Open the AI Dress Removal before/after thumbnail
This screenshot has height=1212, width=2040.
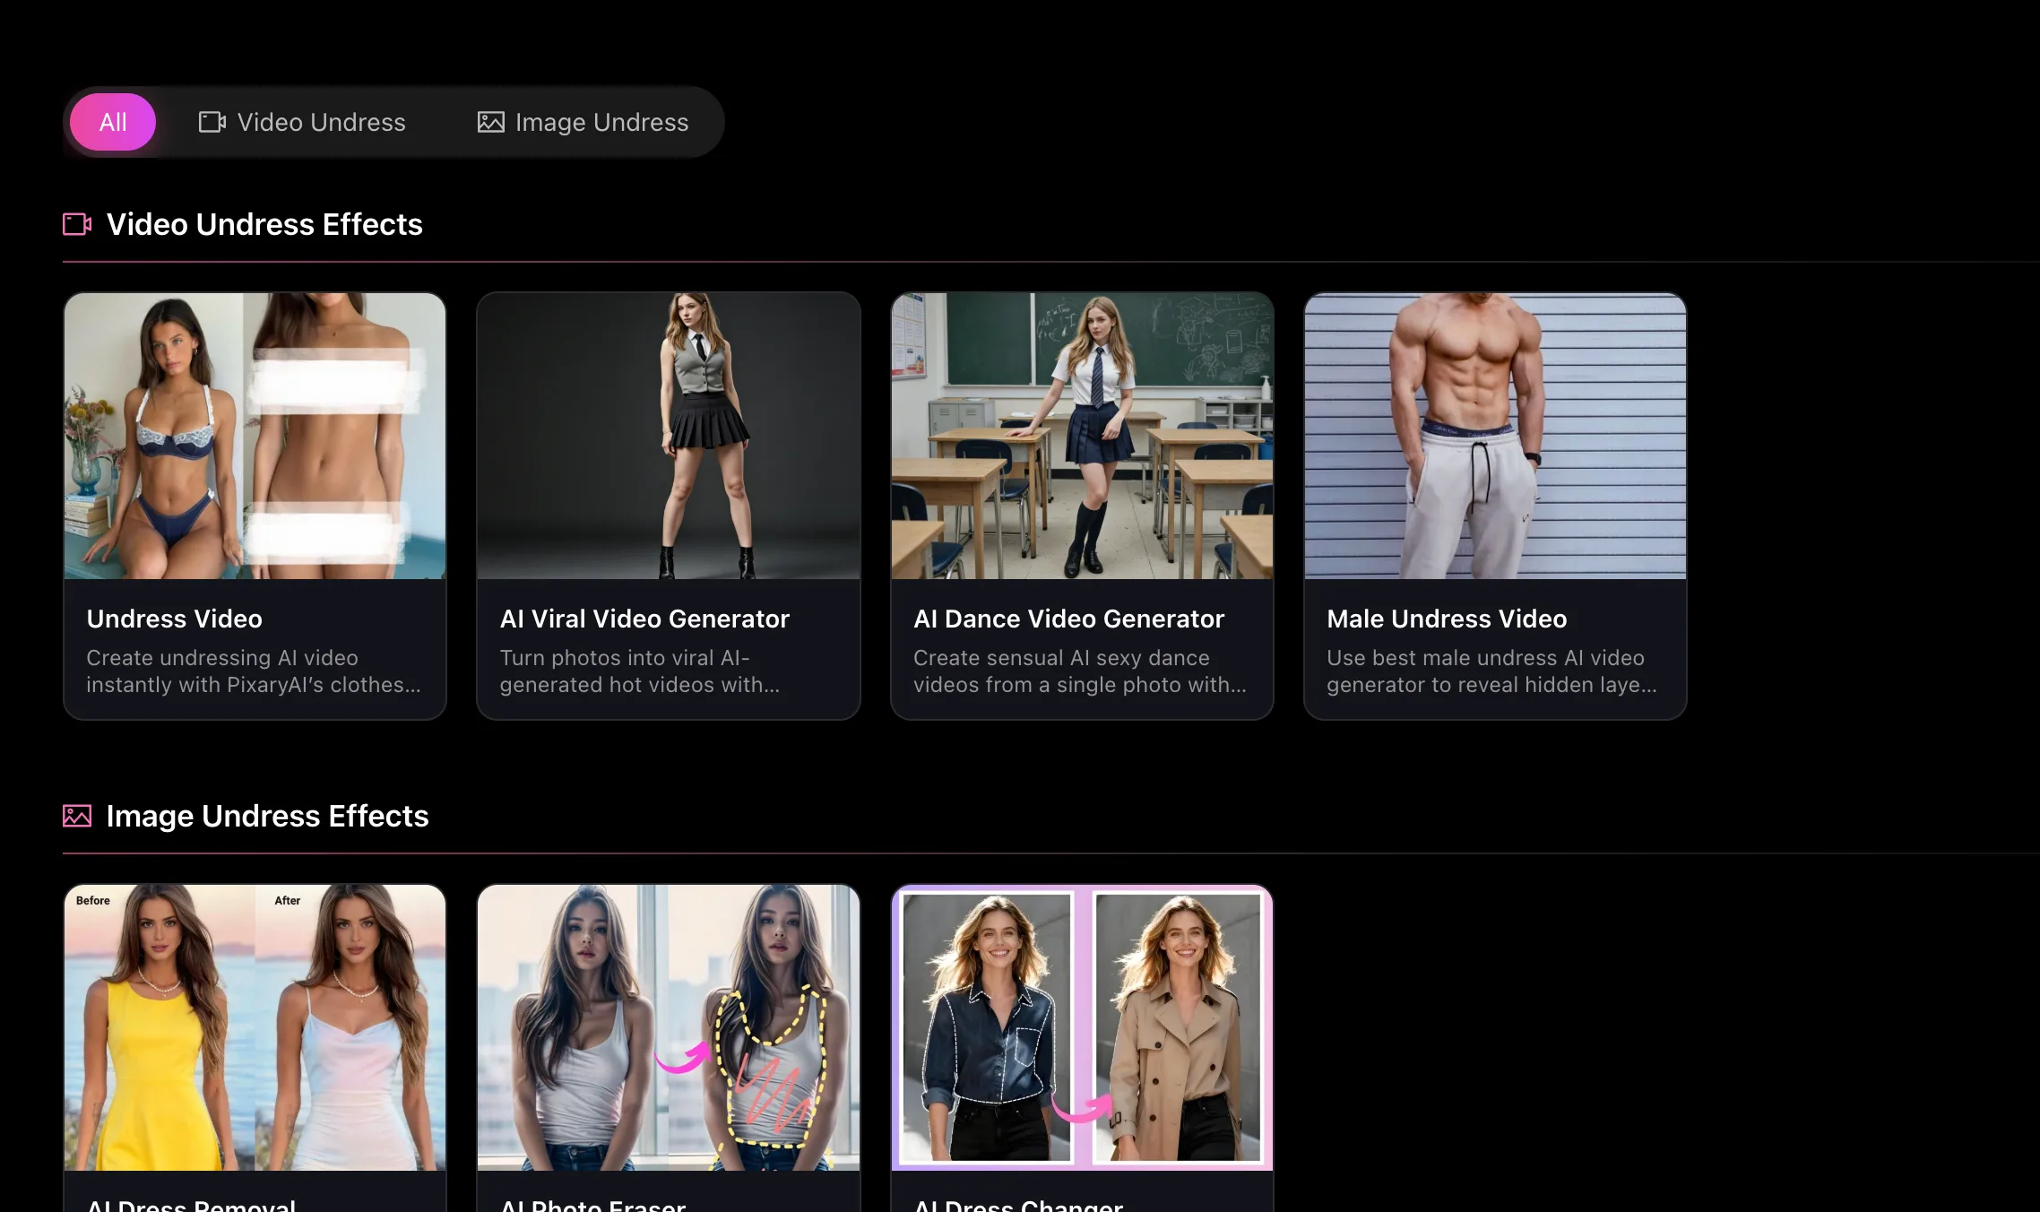point(255,1027)
